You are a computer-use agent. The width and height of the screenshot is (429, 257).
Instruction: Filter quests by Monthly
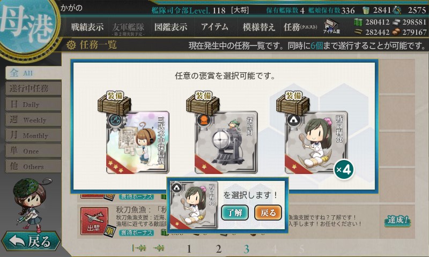coord(33,135)
